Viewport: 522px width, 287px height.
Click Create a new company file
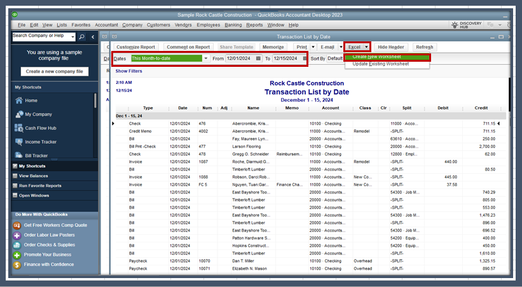(55, 71)
